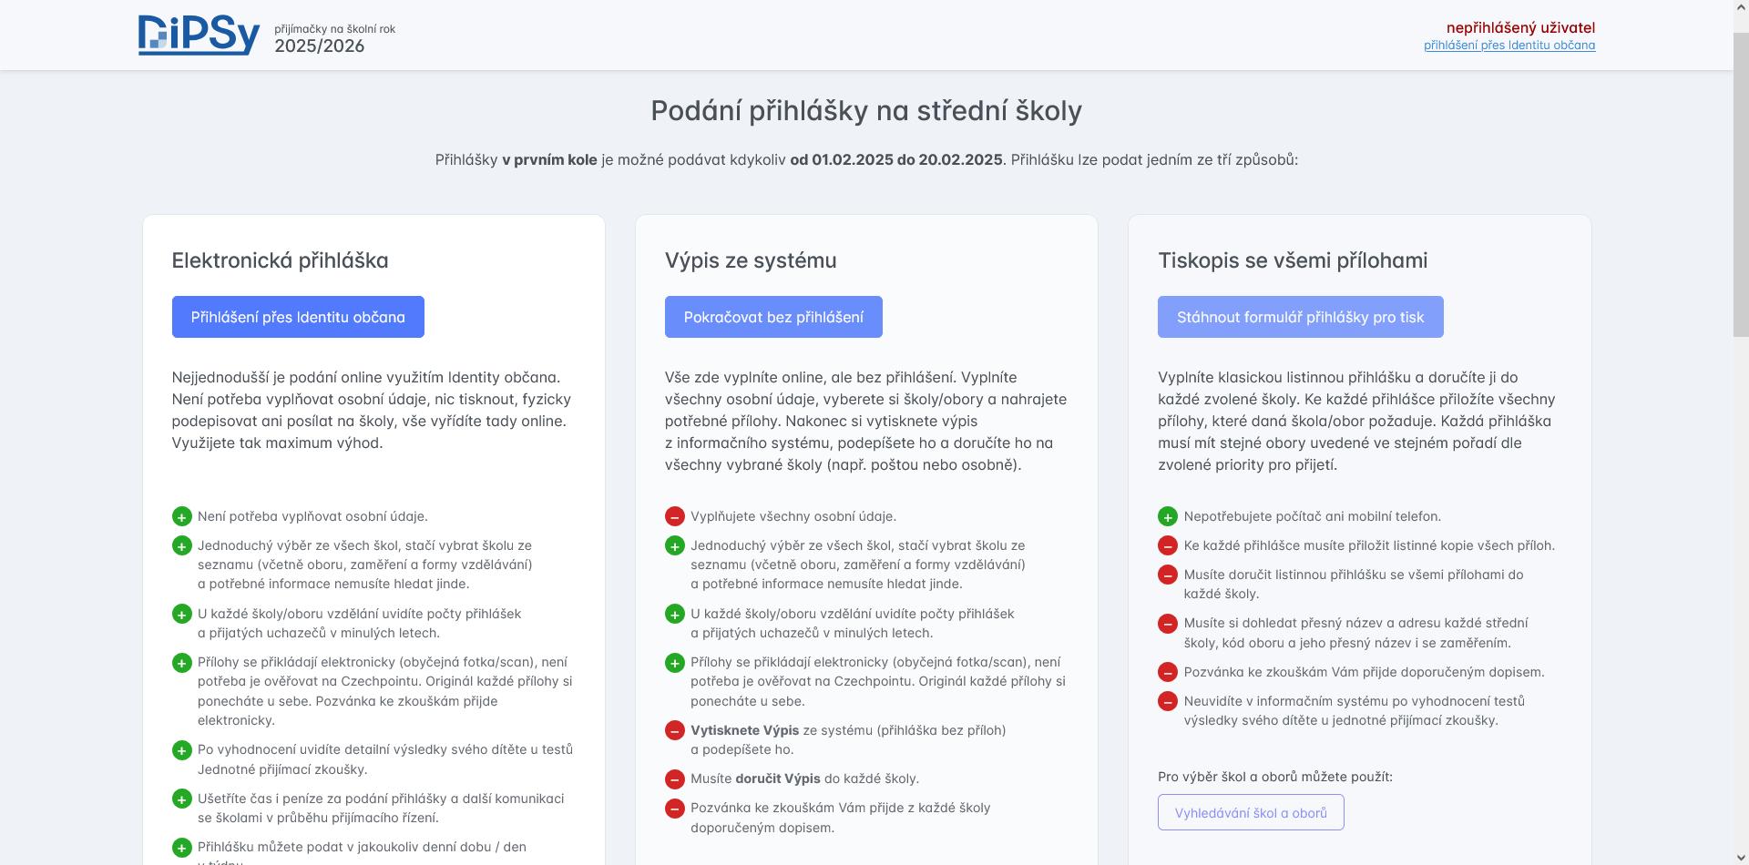
Task: Click red minus icon next to "Vytiskněte Výpis"
Action: pyautogui.click(x=675, y=731)
